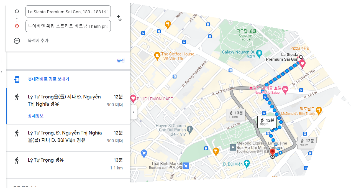The height and width of the screenshot is (188, 351).
Task: Swap origin and destination with reverse arrows
Action: [x=119, y=18]
